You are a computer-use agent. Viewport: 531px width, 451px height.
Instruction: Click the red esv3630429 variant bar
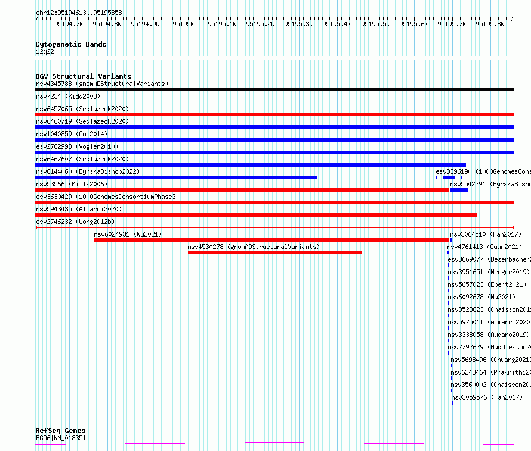274,203
